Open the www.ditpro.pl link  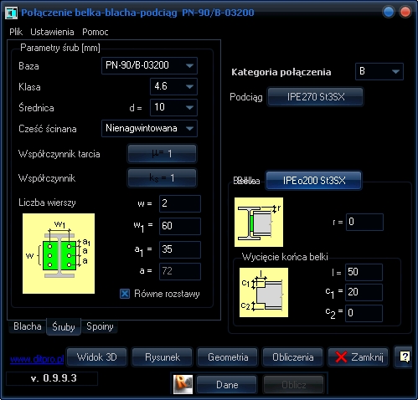tap(37, 359)
